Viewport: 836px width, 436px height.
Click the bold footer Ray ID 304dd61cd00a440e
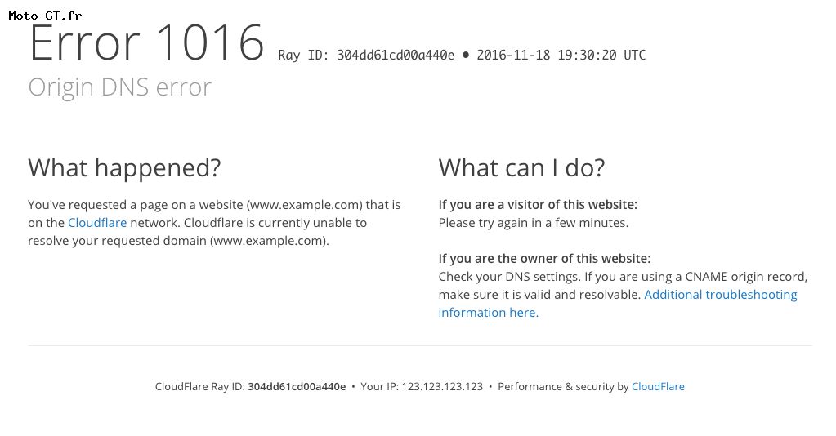[x=297, y=386]
